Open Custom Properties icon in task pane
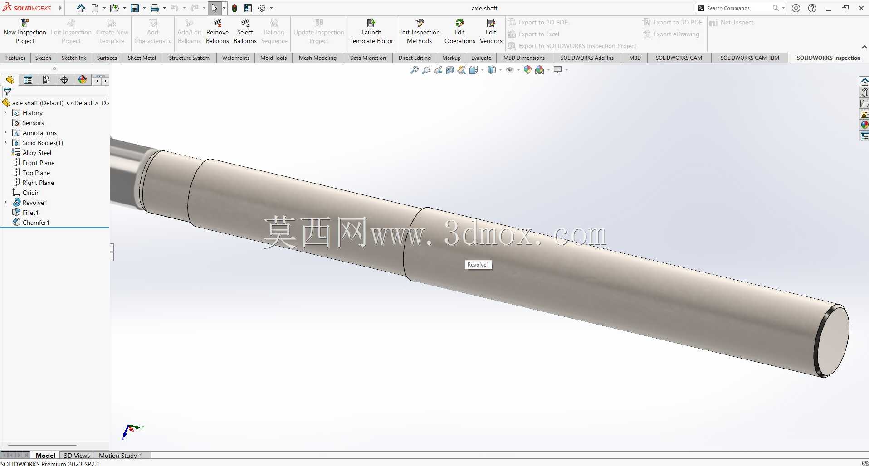Viewport: 869px width, 466px height. click(864, 136)
